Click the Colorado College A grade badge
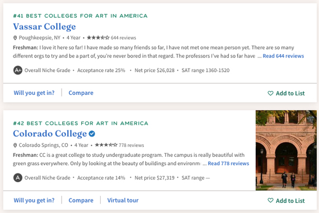The image size is (319, 213). click(x=18, y=178)
